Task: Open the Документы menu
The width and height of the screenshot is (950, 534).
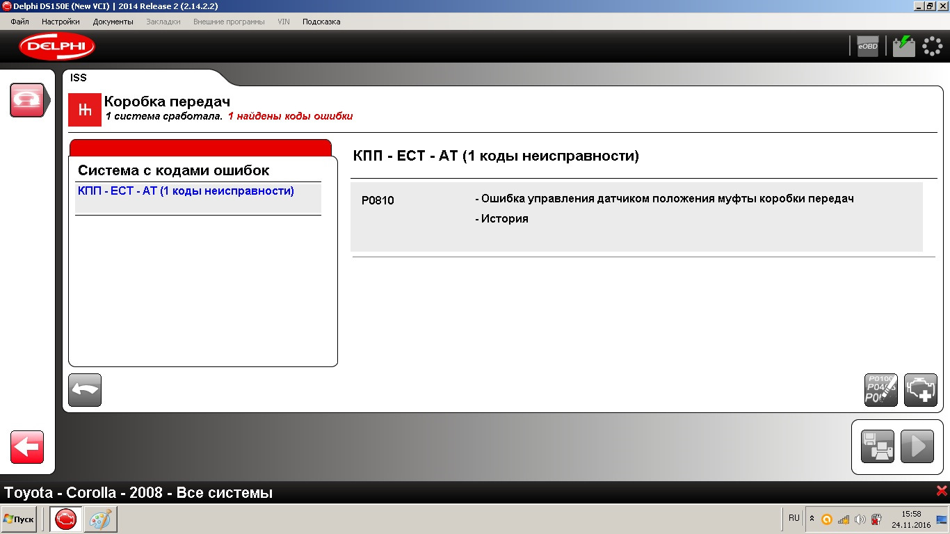Action: coord(113,22)
